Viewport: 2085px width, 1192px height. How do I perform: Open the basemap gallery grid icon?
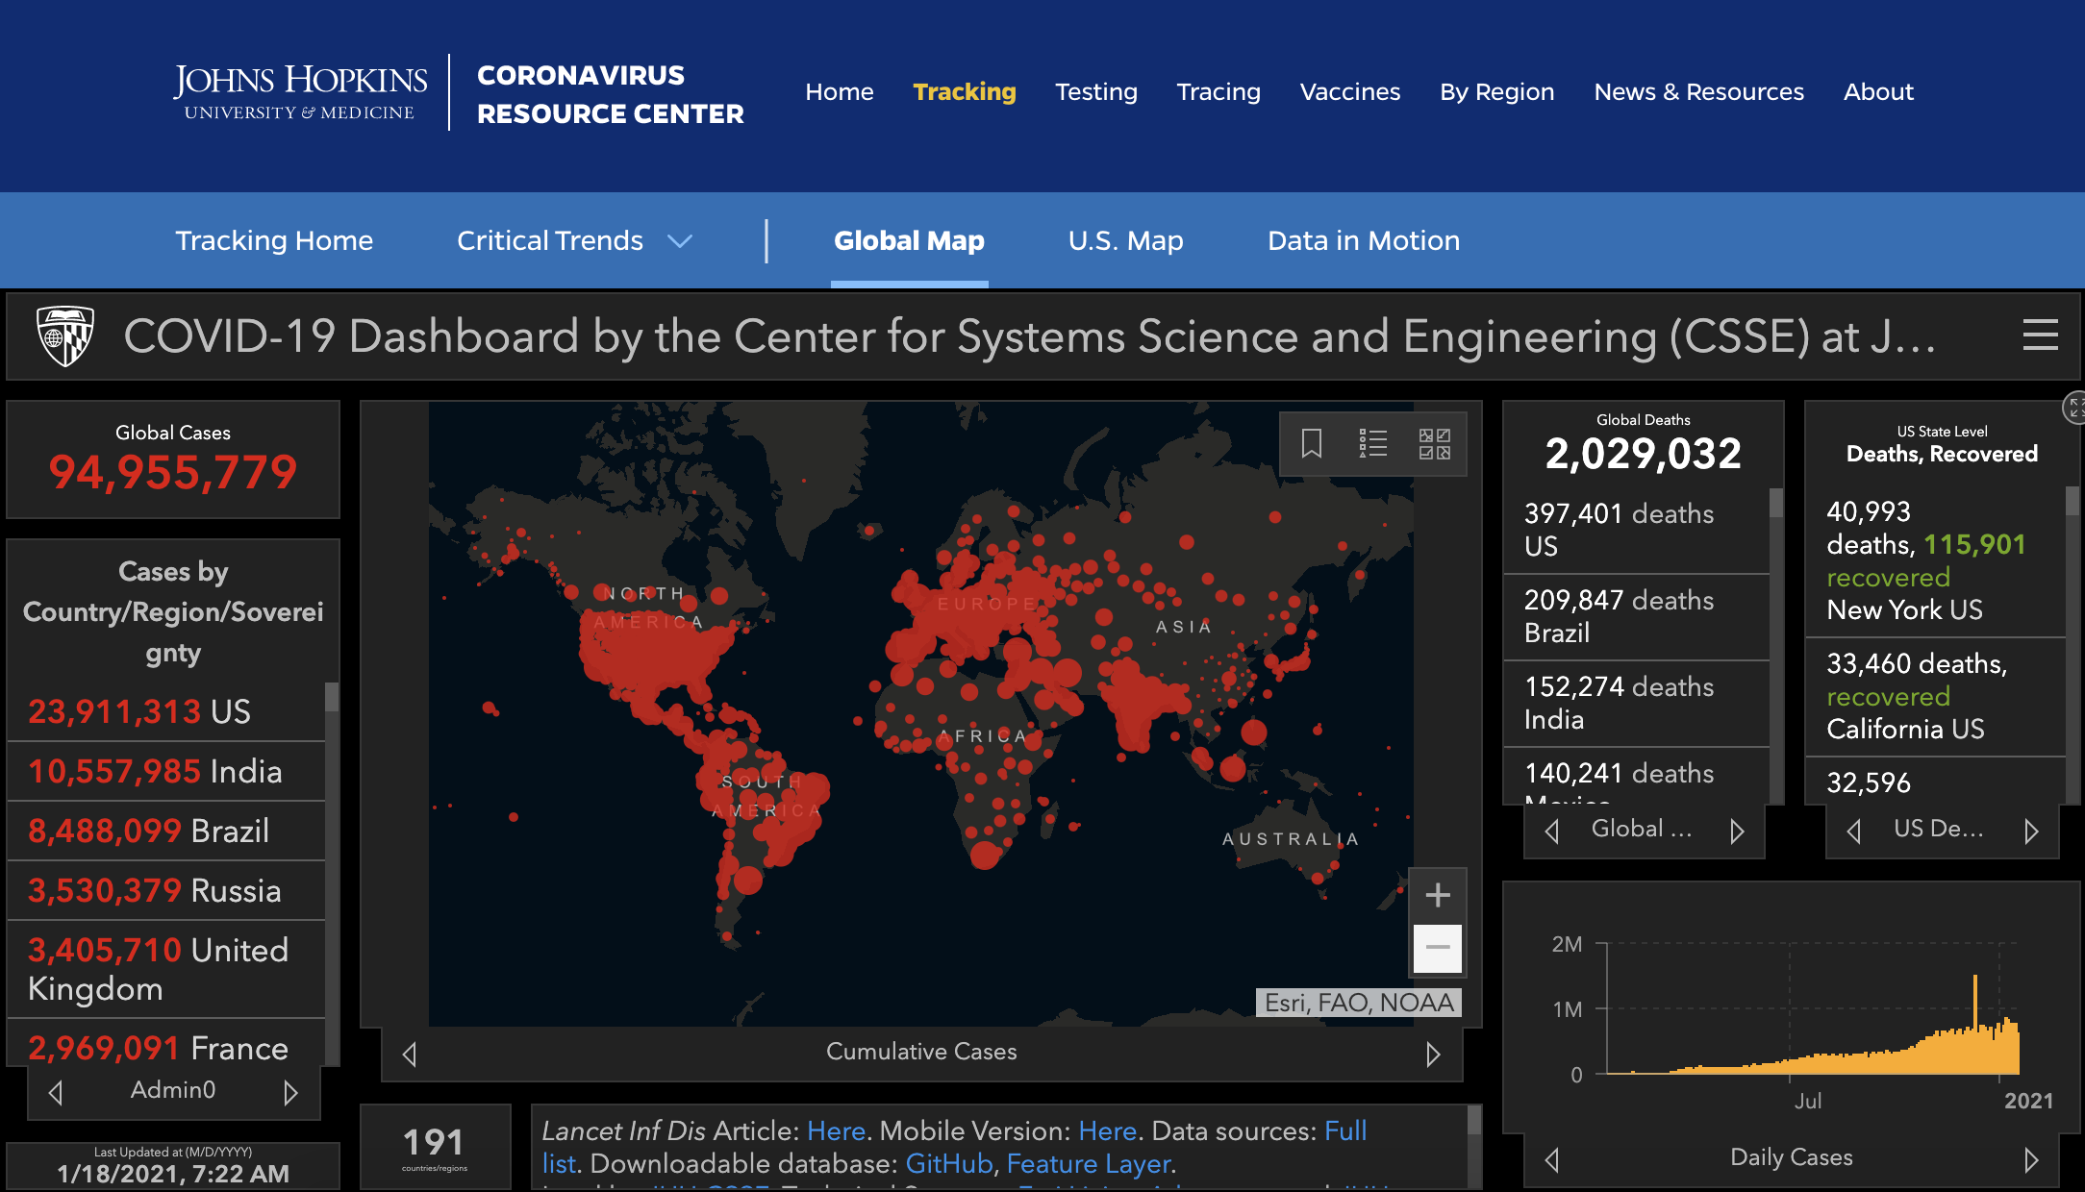[x=1434, y=443]
